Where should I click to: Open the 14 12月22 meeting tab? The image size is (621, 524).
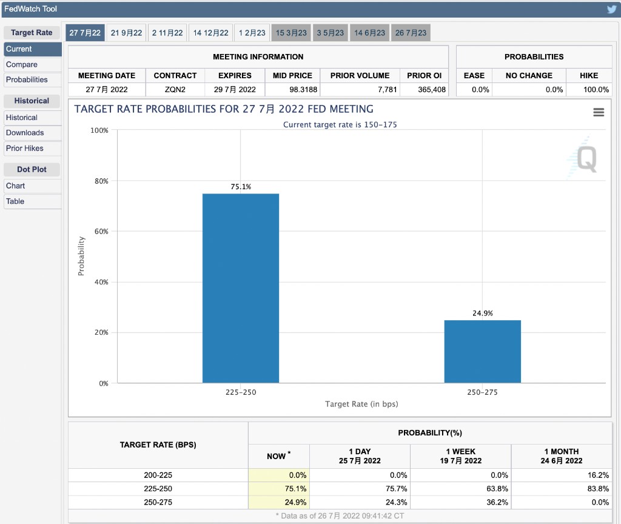point(210,33)
